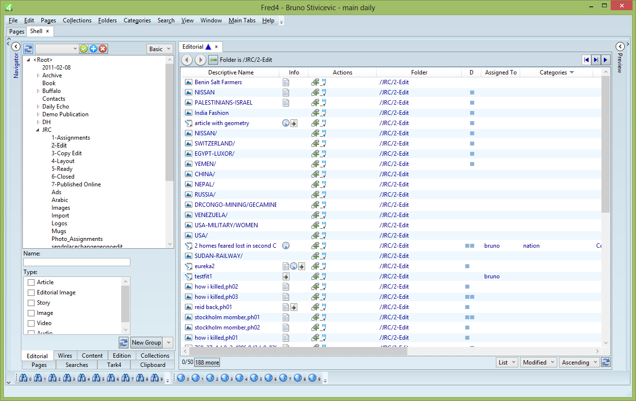
Task: Click the Name input field
Action: (77, 262)
